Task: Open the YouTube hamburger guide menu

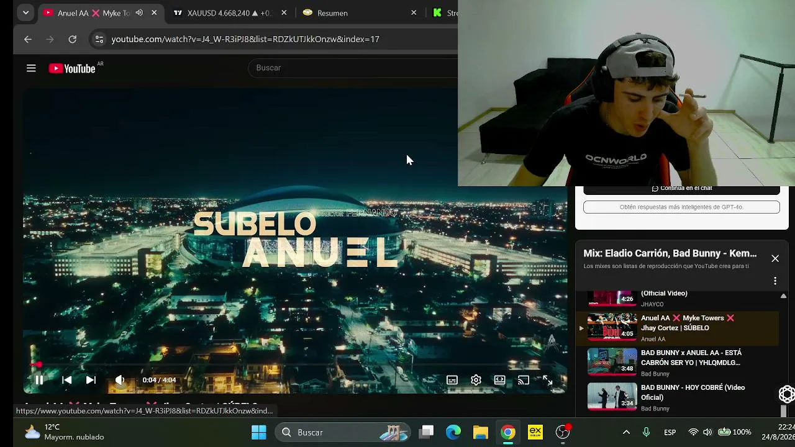Action: [31, 68]
